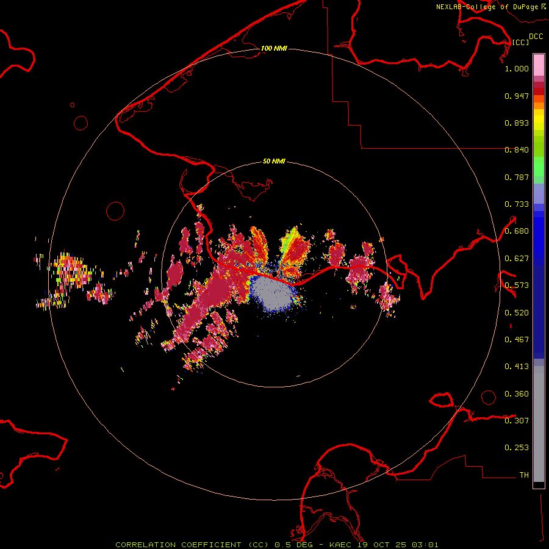Click the 0.307 color scale label
The image size is (549, 549).
(x=517, y=421)
